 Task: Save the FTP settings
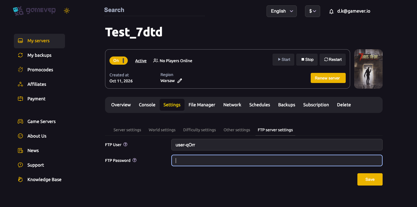(370, 179)
